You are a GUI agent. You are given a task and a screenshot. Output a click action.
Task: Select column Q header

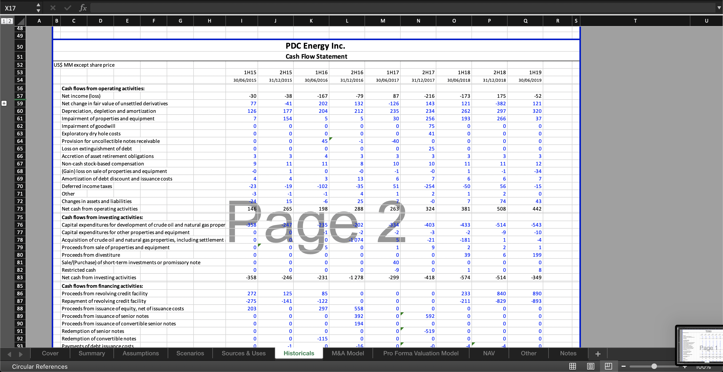pos(525,21)
